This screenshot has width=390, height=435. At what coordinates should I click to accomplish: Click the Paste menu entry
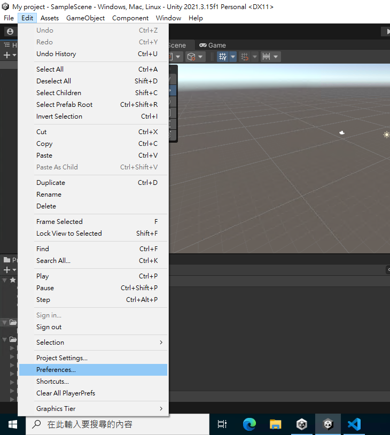click(x=93, y=156)
